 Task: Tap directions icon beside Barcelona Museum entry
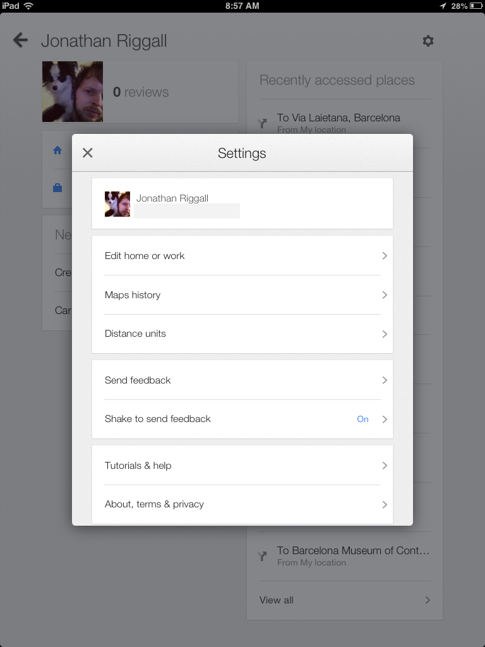(263, 556)
